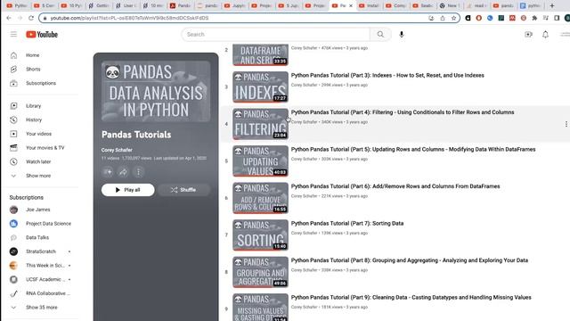
Task: Click the browser address bar URL
Action: [129, 18]
